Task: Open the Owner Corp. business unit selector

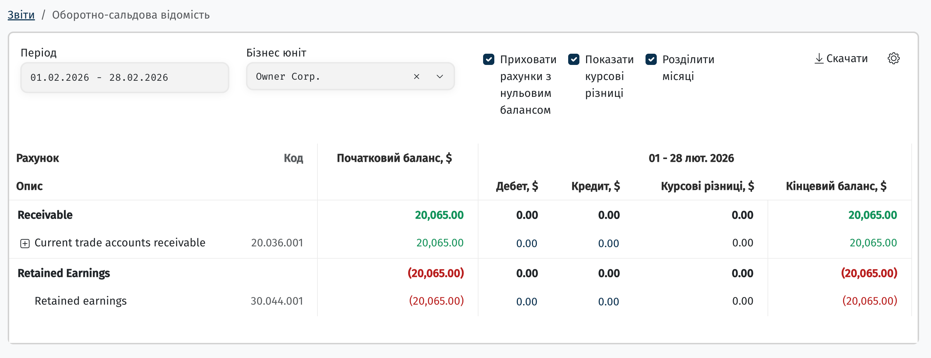Action: click(350, 77)
